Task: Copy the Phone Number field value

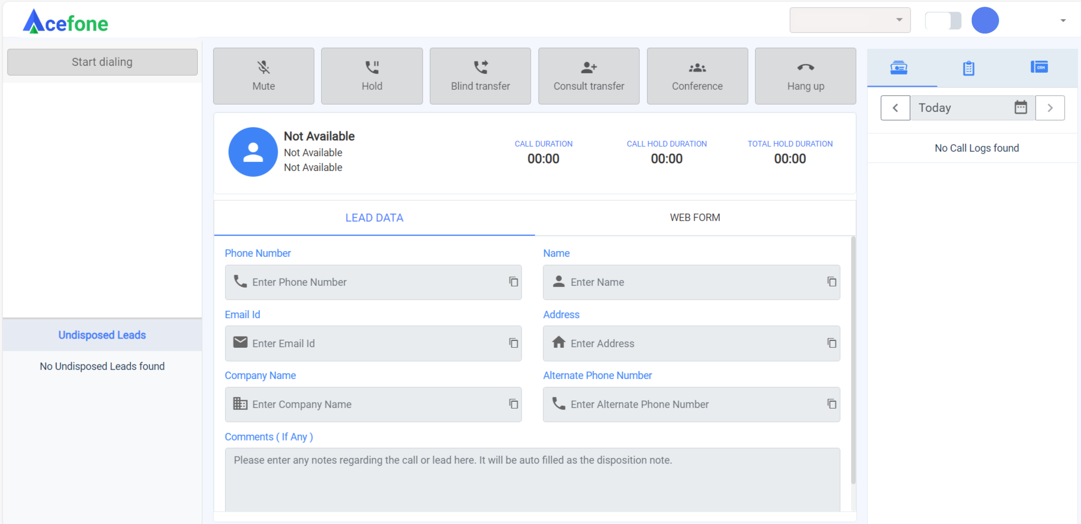Action: pos(513,282)
